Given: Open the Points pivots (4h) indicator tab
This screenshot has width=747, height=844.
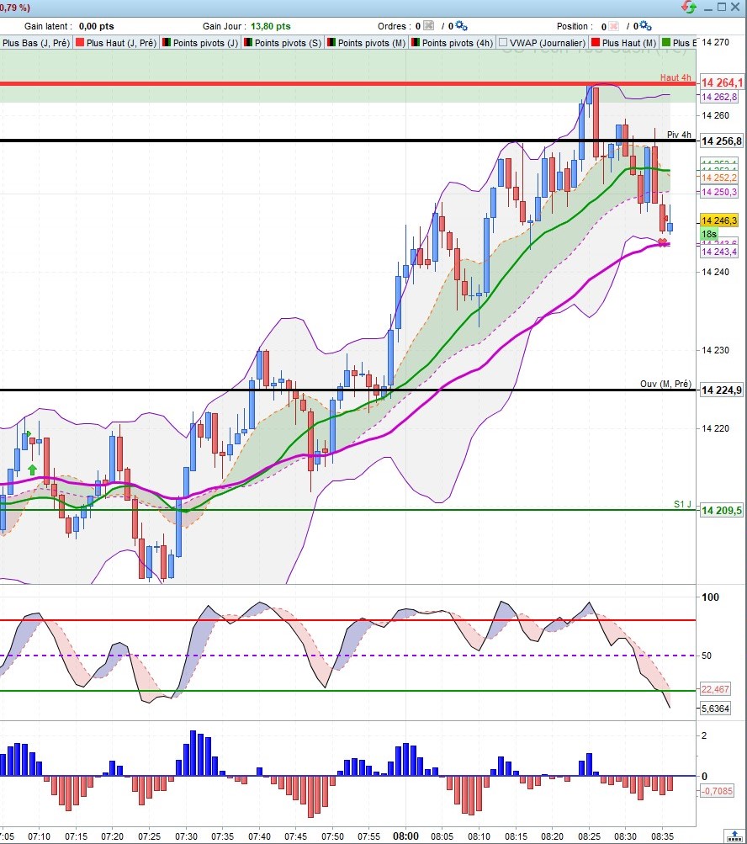Looking at the screenshot, I should click(452, 43).
